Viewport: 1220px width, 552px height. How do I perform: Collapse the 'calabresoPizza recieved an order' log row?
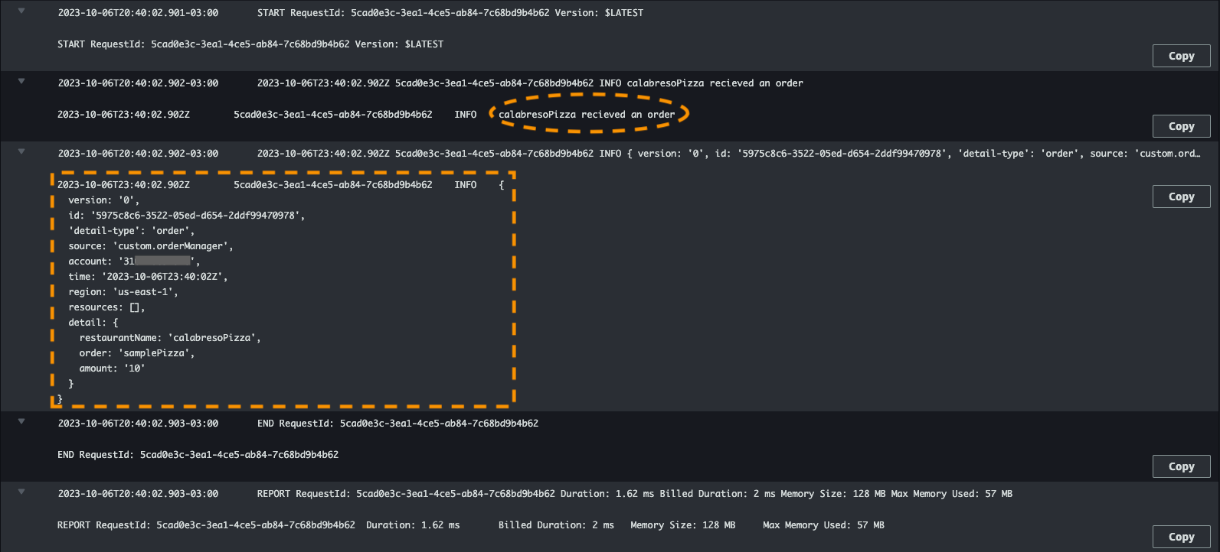pos(21,81)
